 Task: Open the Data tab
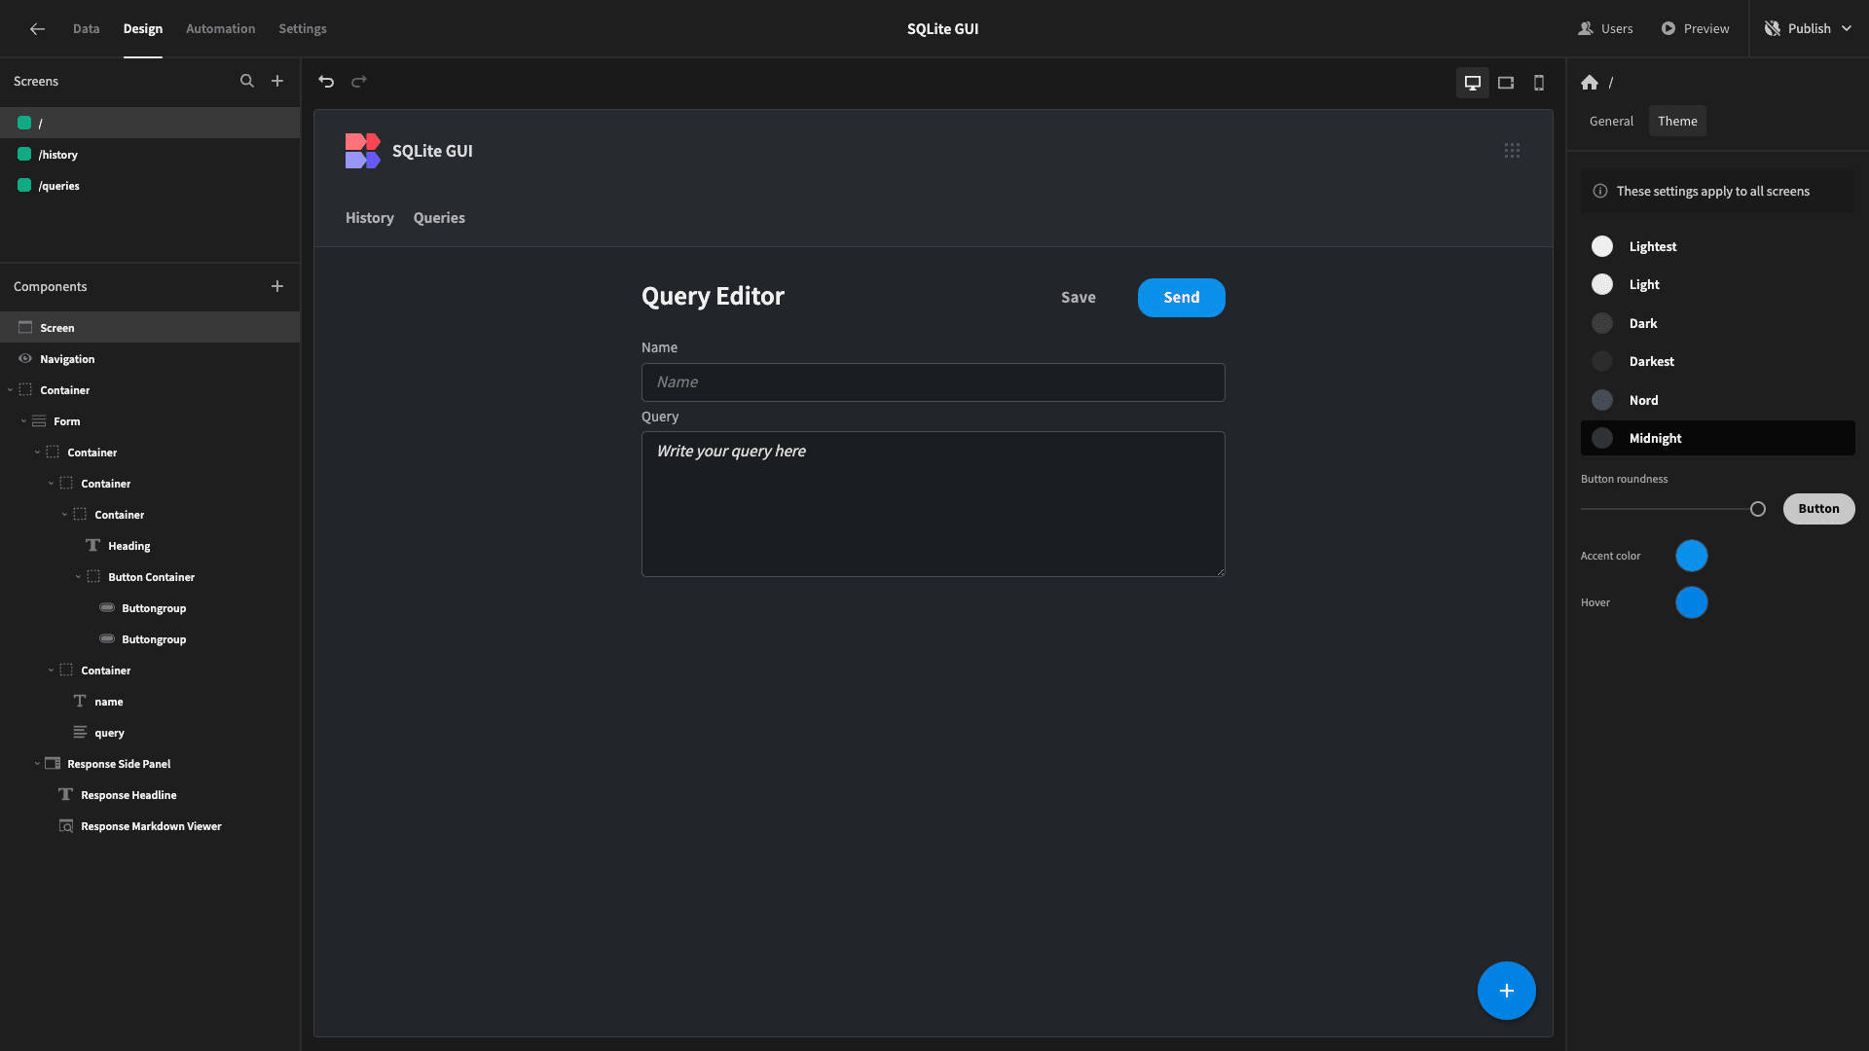pyautogui.click(x=86, y=29)
